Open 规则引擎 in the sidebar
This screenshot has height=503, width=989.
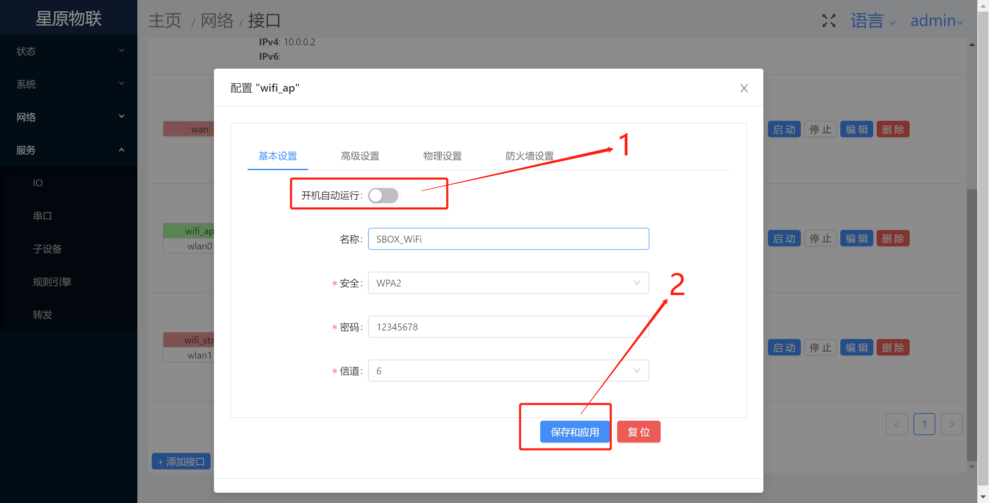[x=52, y=282]
